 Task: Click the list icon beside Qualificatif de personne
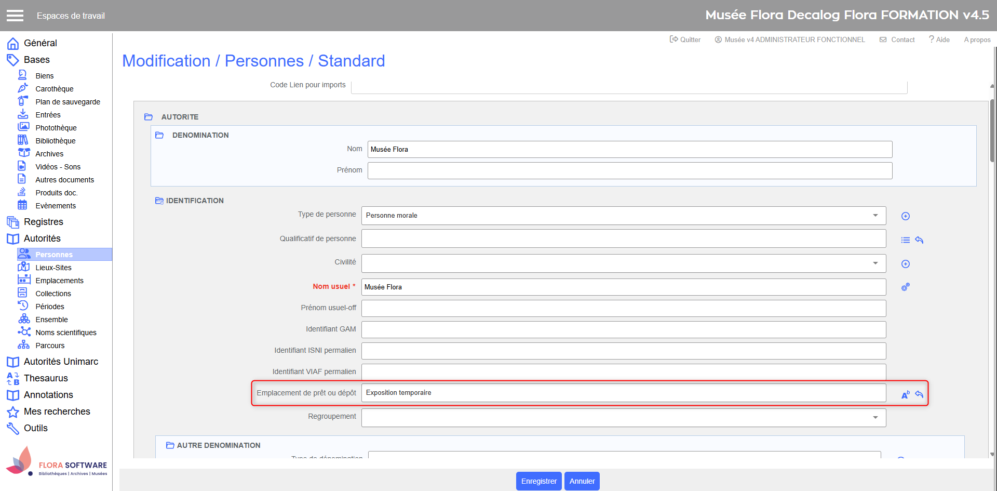pos(905,240)
